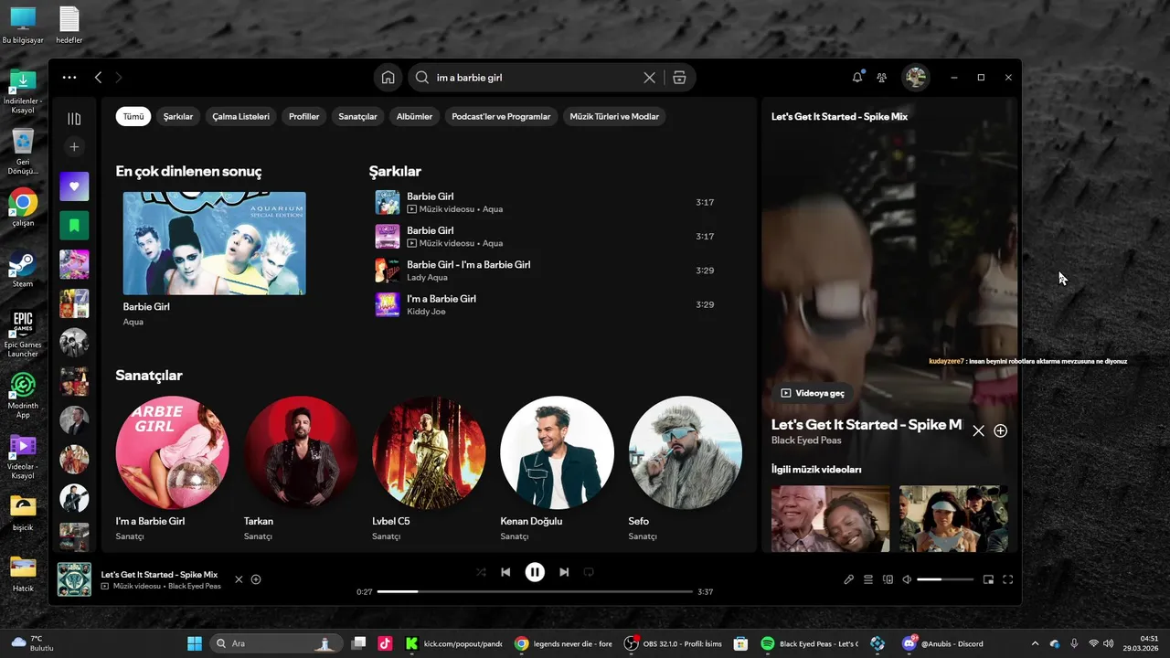Select the Şarkılar filter chip

[x=178, y=117]
